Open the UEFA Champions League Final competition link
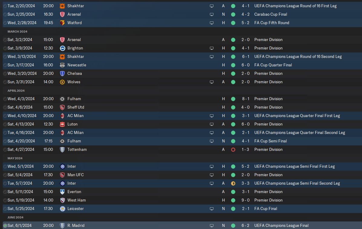 (282, 226)
